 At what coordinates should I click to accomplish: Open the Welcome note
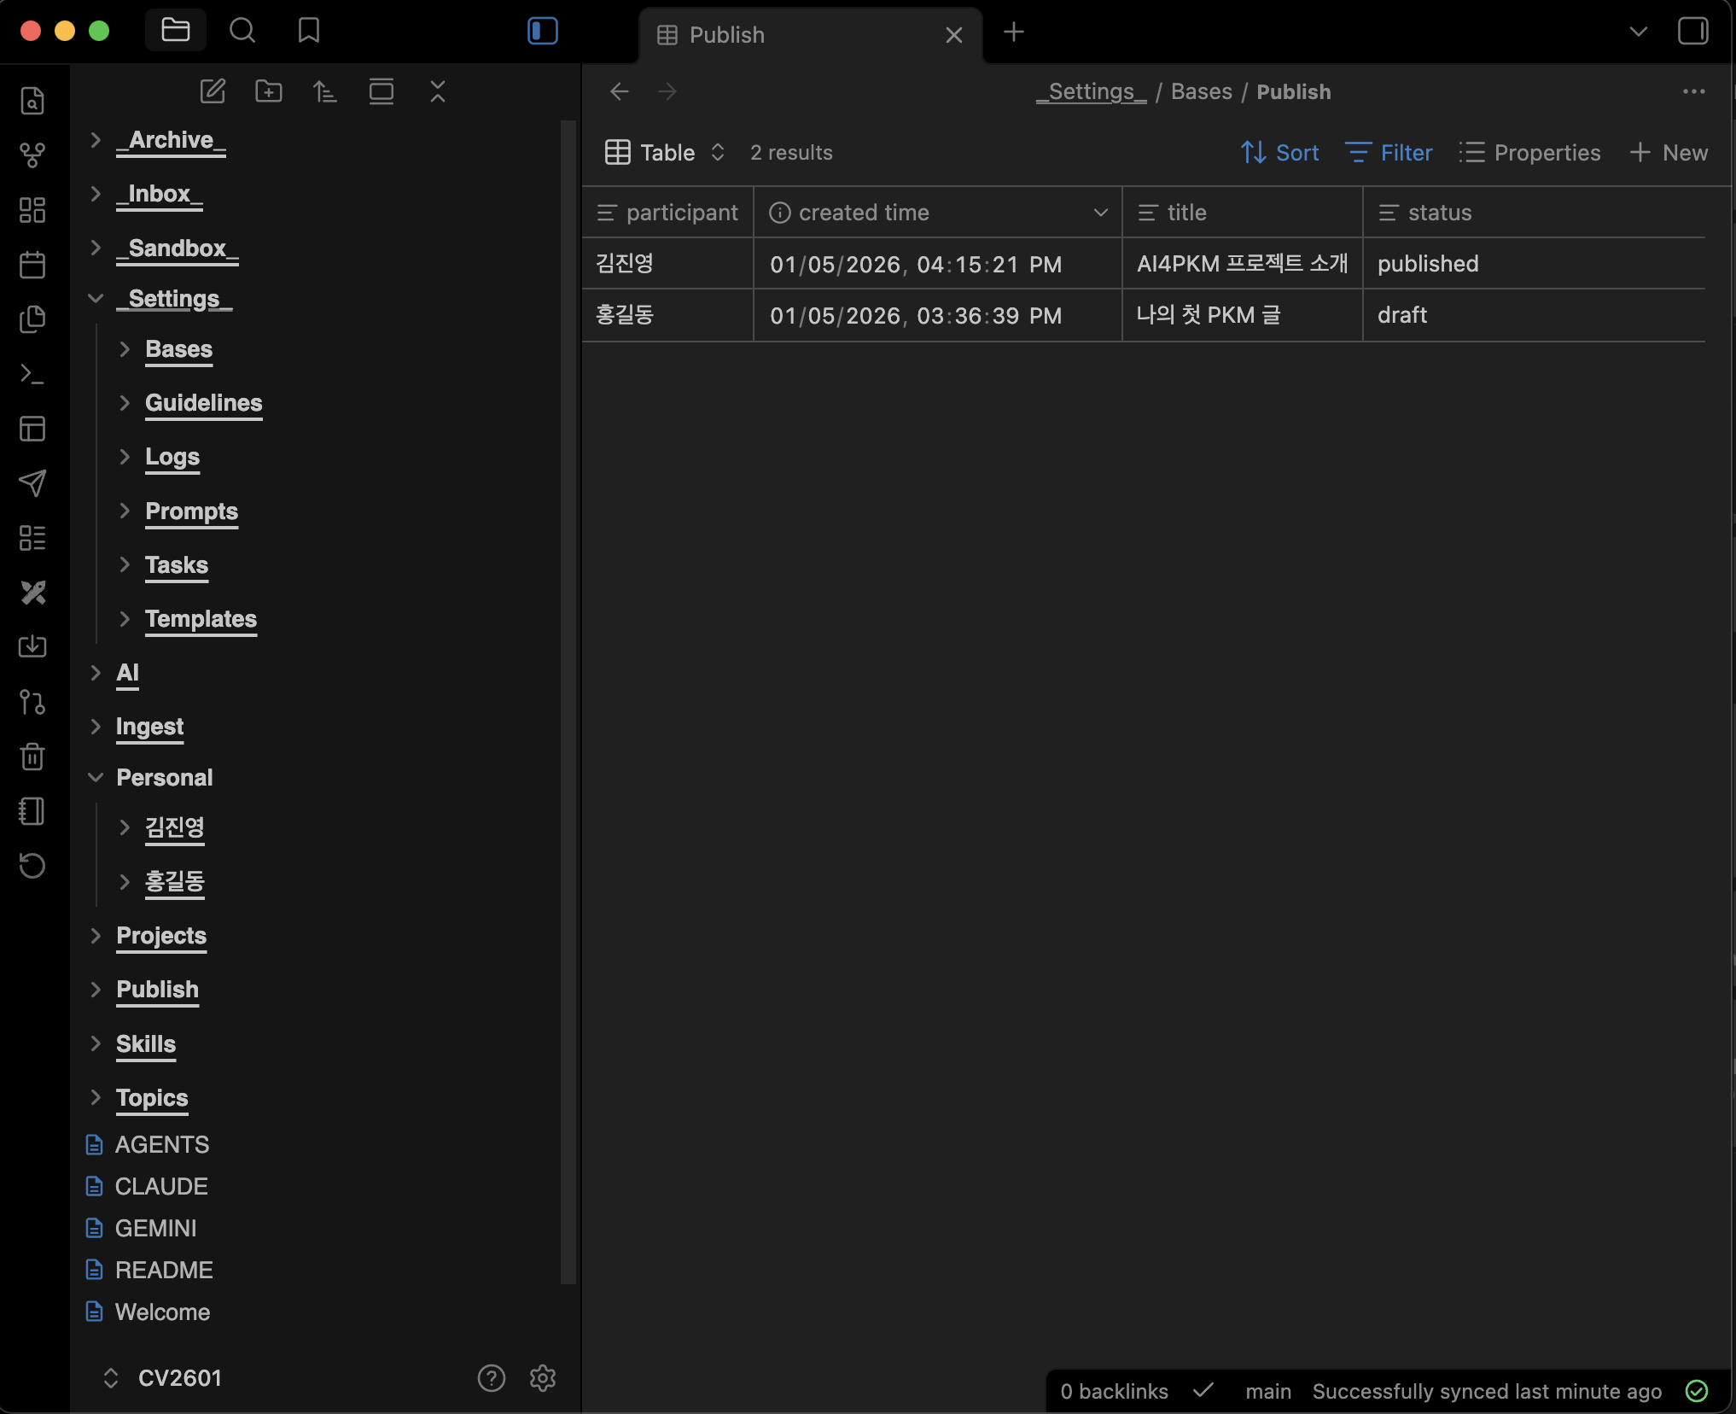click(162, 1312)
